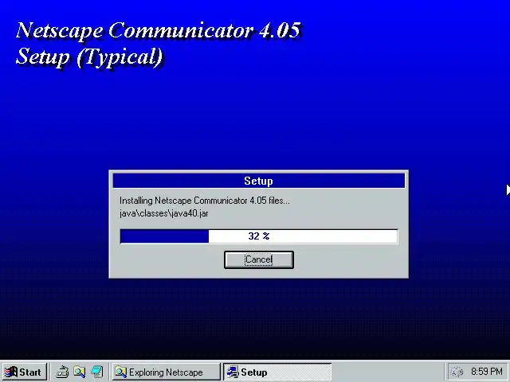Image resolution: width=510 pixels, height=382 pixels.
Task: Click the Setup dialog title bar
Action: pos(258,181)
